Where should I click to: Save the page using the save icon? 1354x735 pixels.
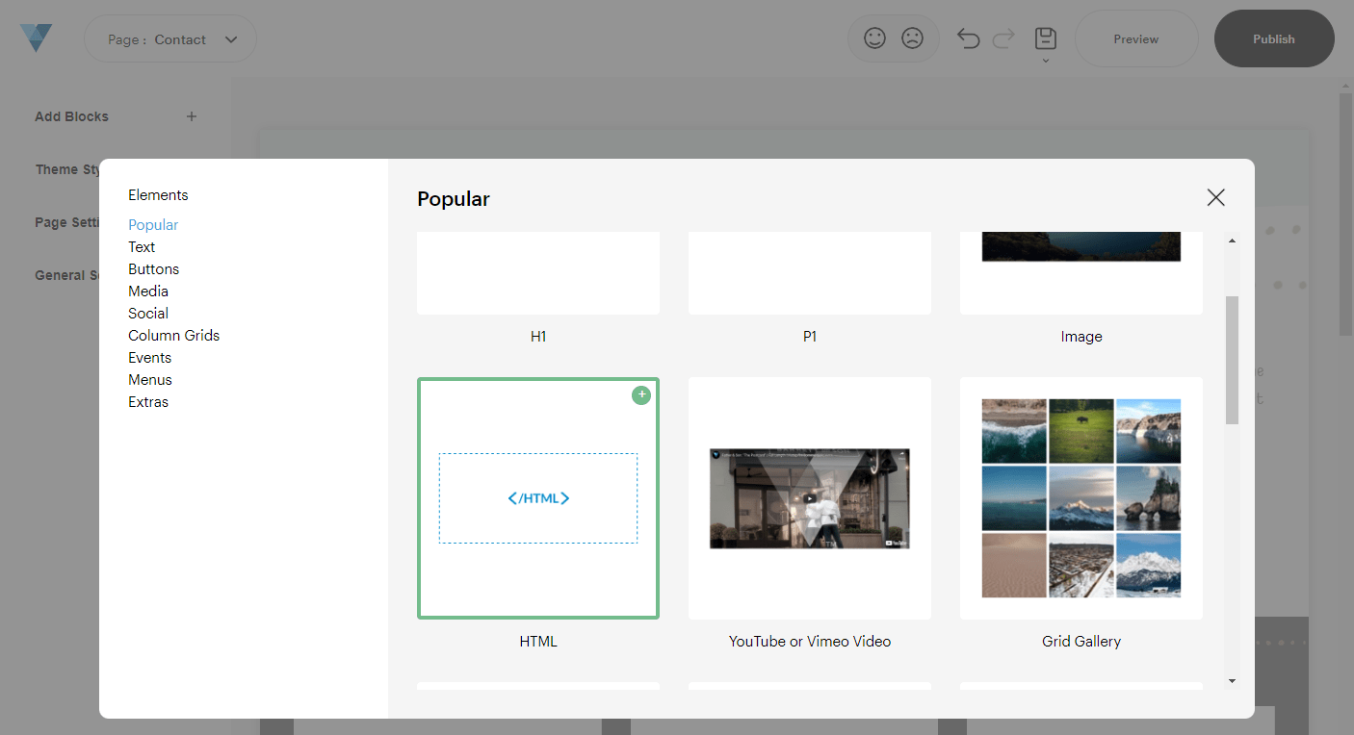[x=1045, y=38]
